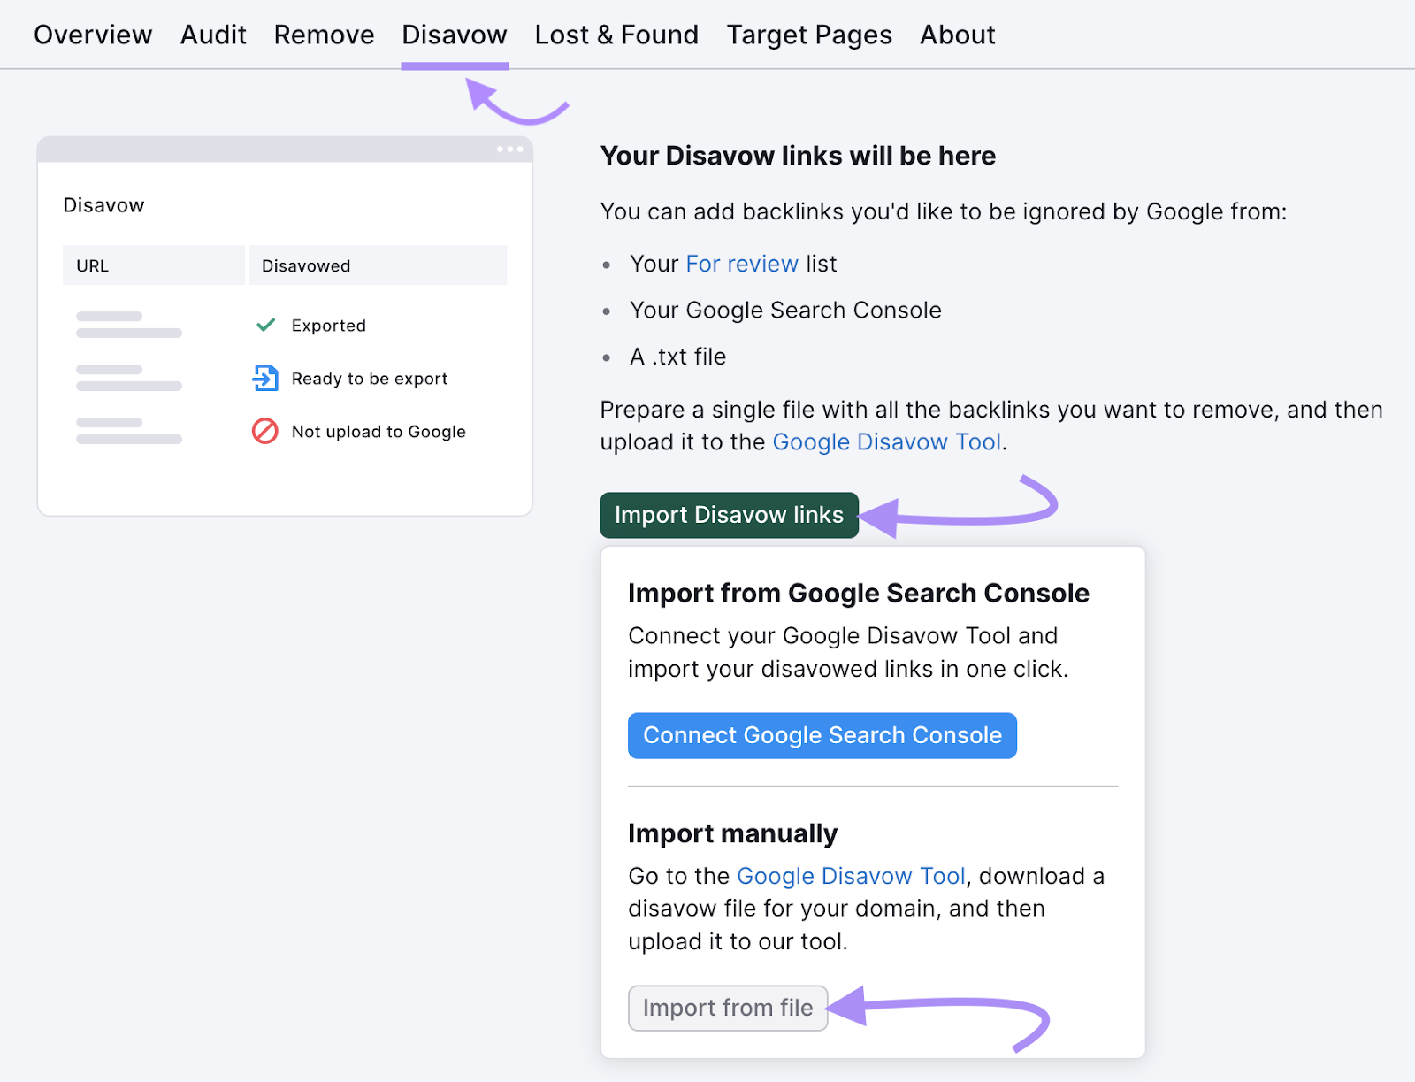Screen dimensions: 1415x1082
Task: Follow the Google Disavow Tool link under Import manually
Action: [x=851, y=876]
